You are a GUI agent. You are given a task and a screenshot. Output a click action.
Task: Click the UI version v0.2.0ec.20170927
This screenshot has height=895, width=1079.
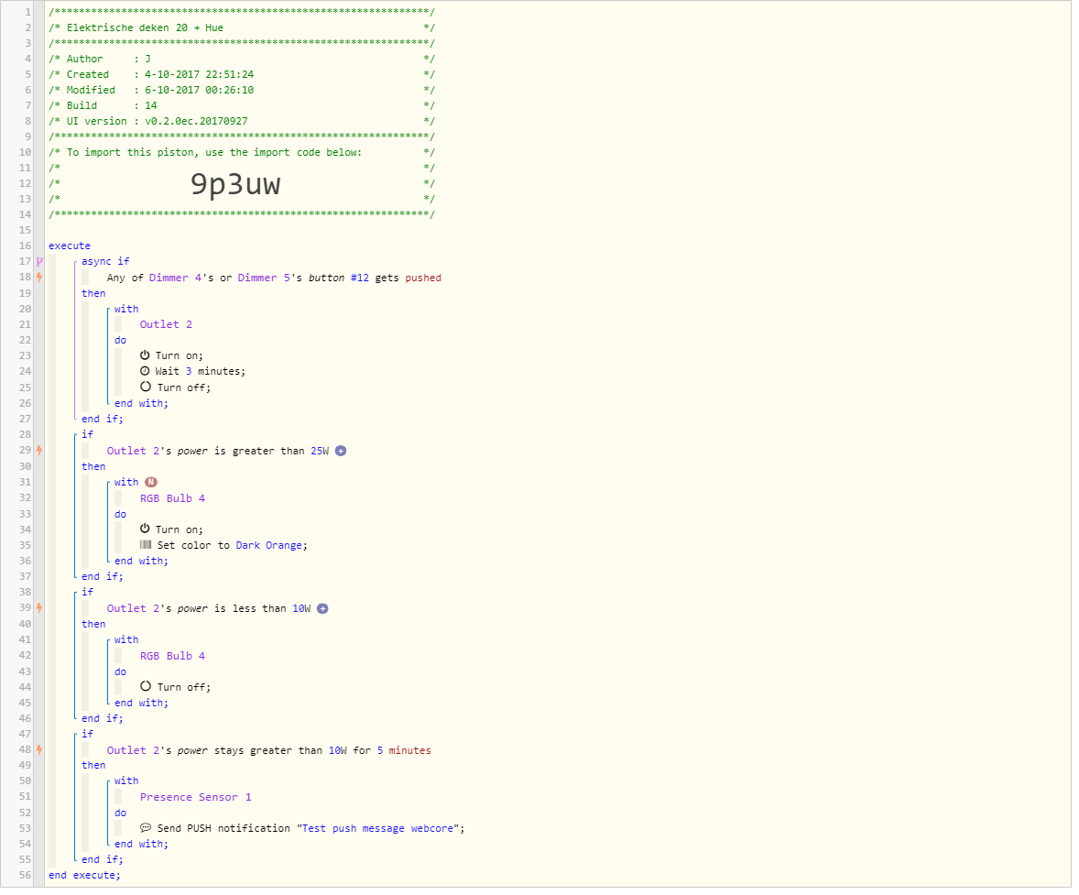coord(196,121)
